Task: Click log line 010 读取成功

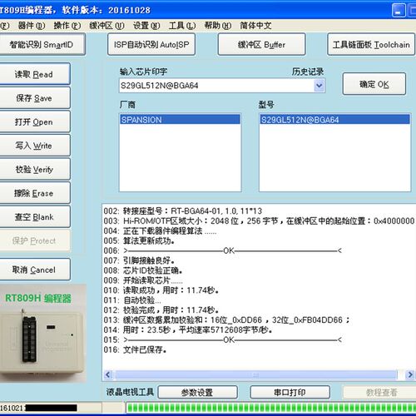Action: click(x=161, y=290)
